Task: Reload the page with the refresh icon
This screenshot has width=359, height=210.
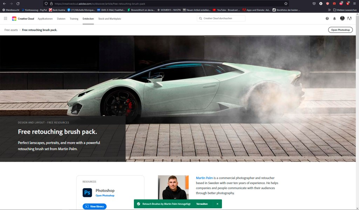Action: pos(18,3)
